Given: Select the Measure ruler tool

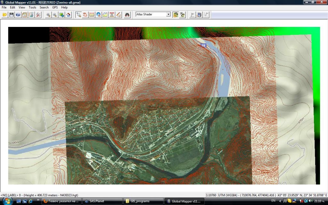Looking at the screenshot, I should (x=92, y=14).
